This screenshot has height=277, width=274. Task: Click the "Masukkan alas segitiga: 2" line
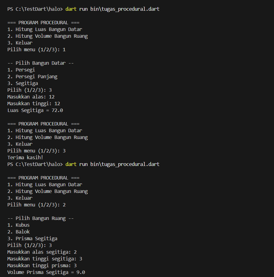(x=42, y=252)
